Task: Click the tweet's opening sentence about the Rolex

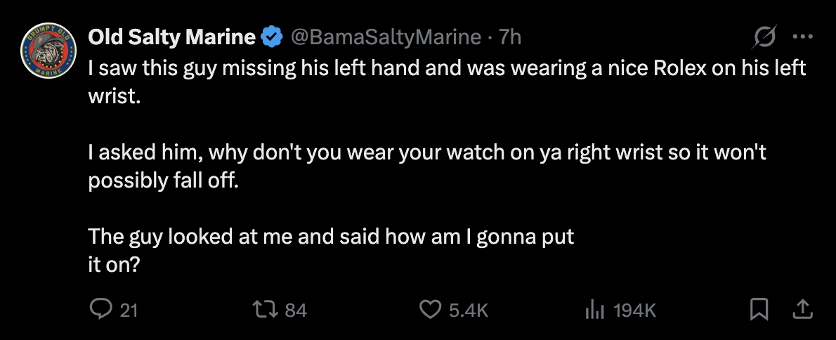Action: (x=447, y=70)
